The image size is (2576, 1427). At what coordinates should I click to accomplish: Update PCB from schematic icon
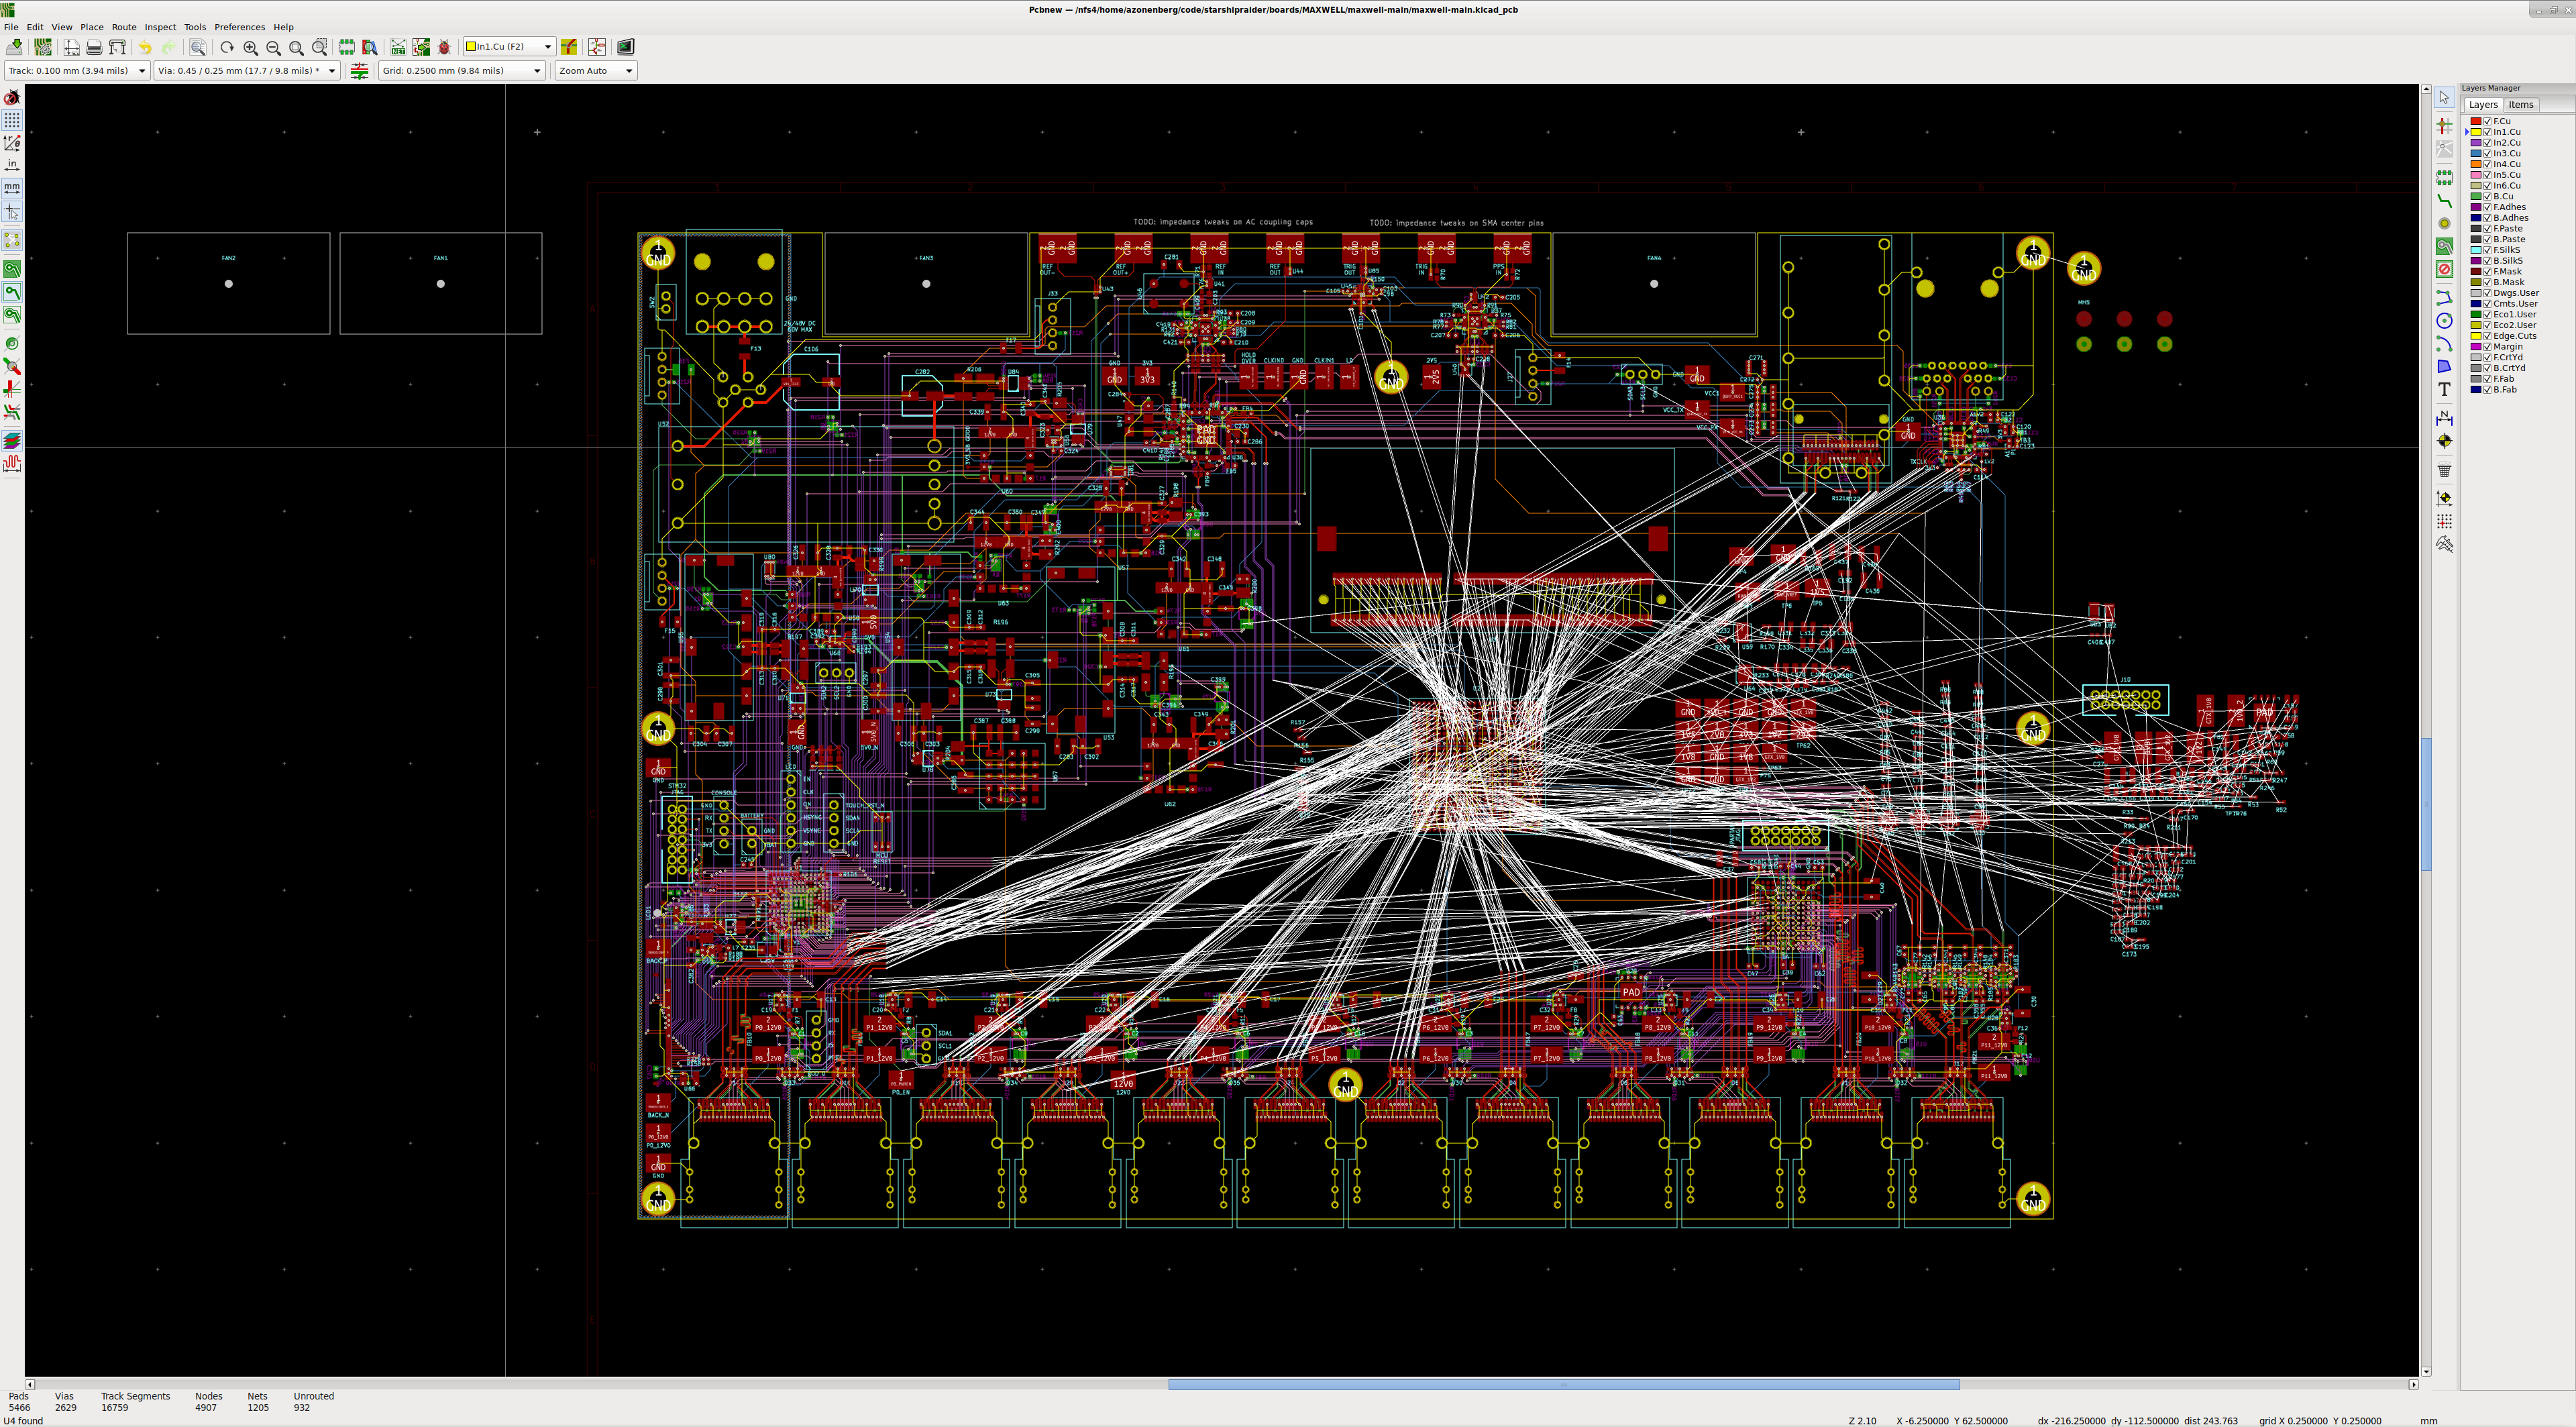pos(421,47)
